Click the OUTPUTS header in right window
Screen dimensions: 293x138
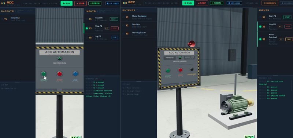(129, 10)
